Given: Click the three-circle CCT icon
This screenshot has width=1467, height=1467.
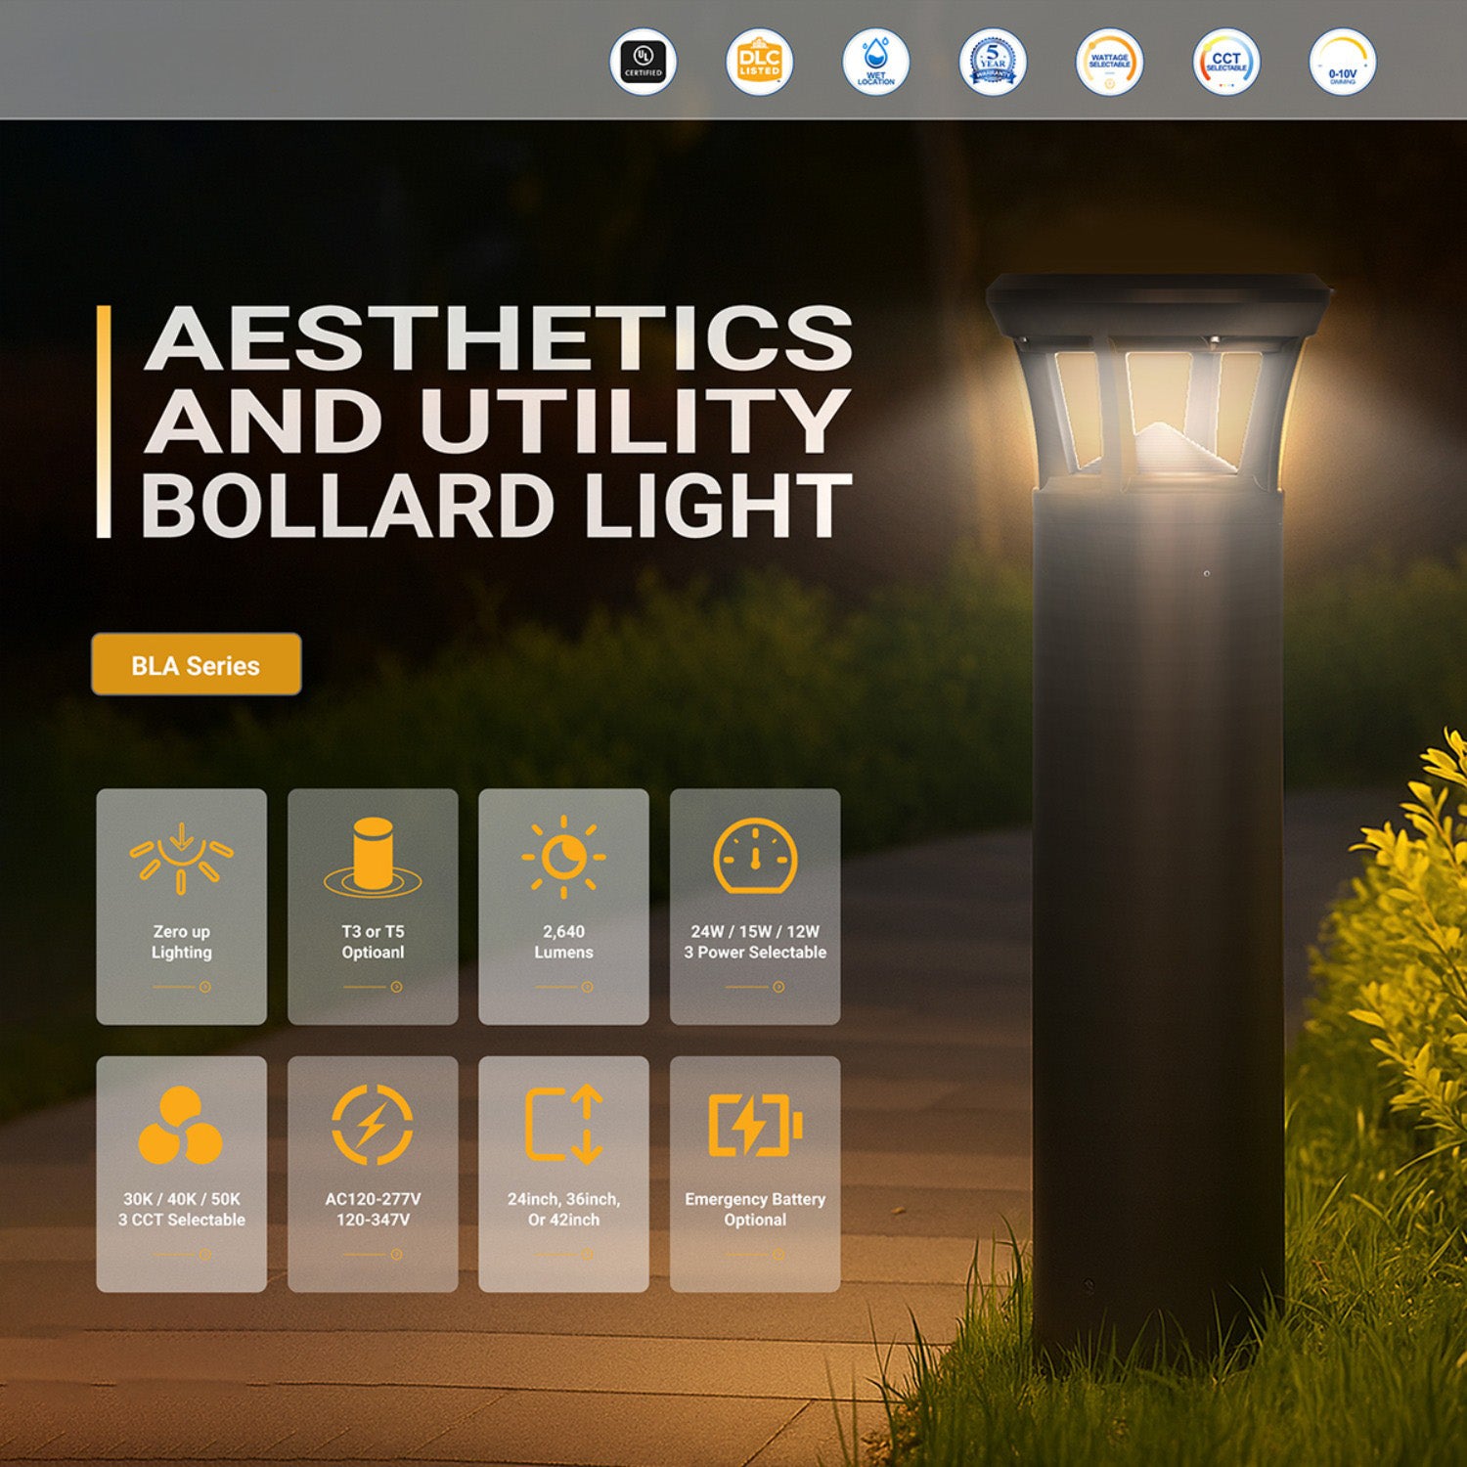Looking at the screenshot, I should 181,1125.
